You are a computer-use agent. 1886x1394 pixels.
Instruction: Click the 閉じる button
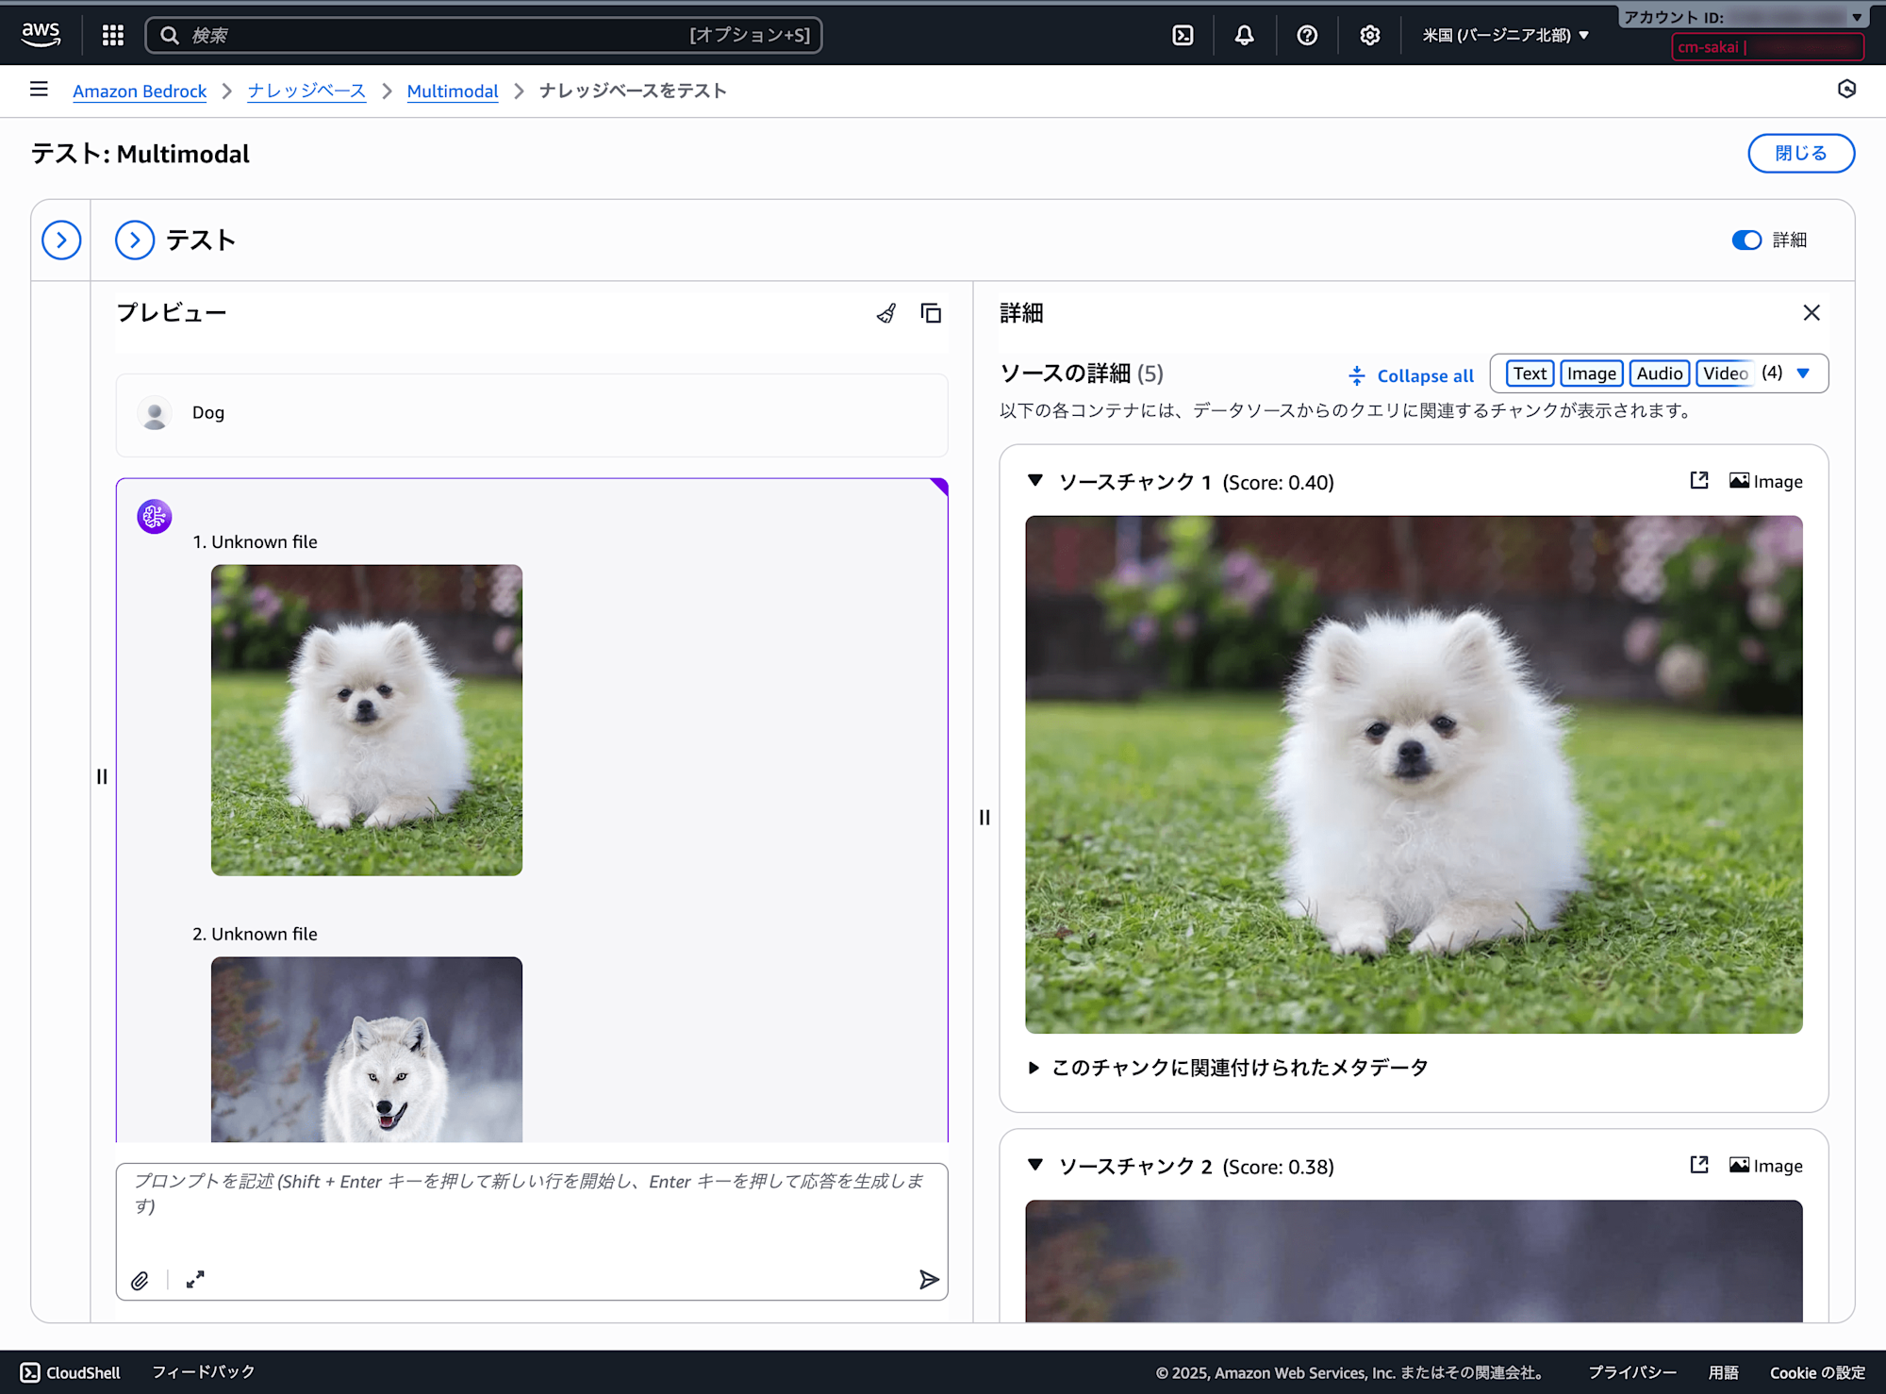click(x=1800, y=154)
